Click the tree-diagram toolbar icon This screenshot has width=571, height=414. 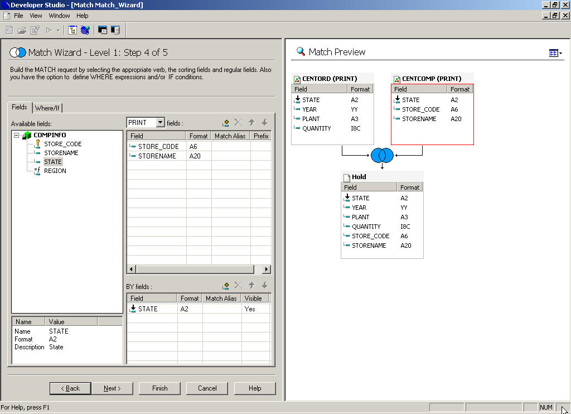click(72, 30)
